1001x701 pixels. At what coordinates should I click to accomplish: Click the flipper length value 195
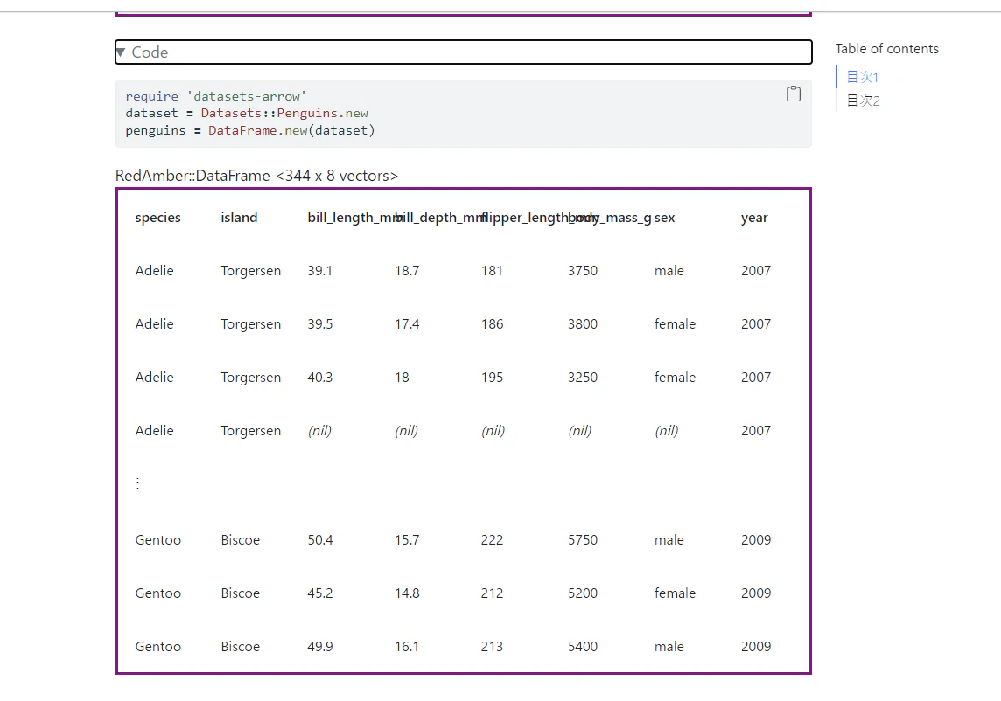pyautogui.click(x=493, y=378)
